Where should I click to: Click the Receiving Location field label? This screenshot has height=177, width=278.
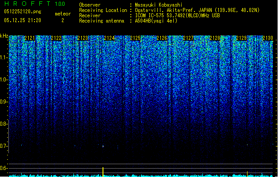(103, 10)
